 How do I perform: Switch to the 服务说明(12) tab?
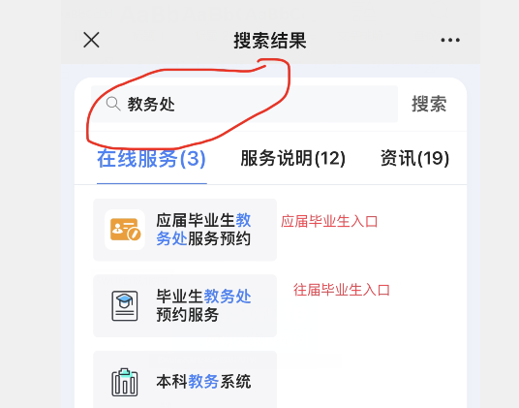pyautogui.click(x=292, y=158)
